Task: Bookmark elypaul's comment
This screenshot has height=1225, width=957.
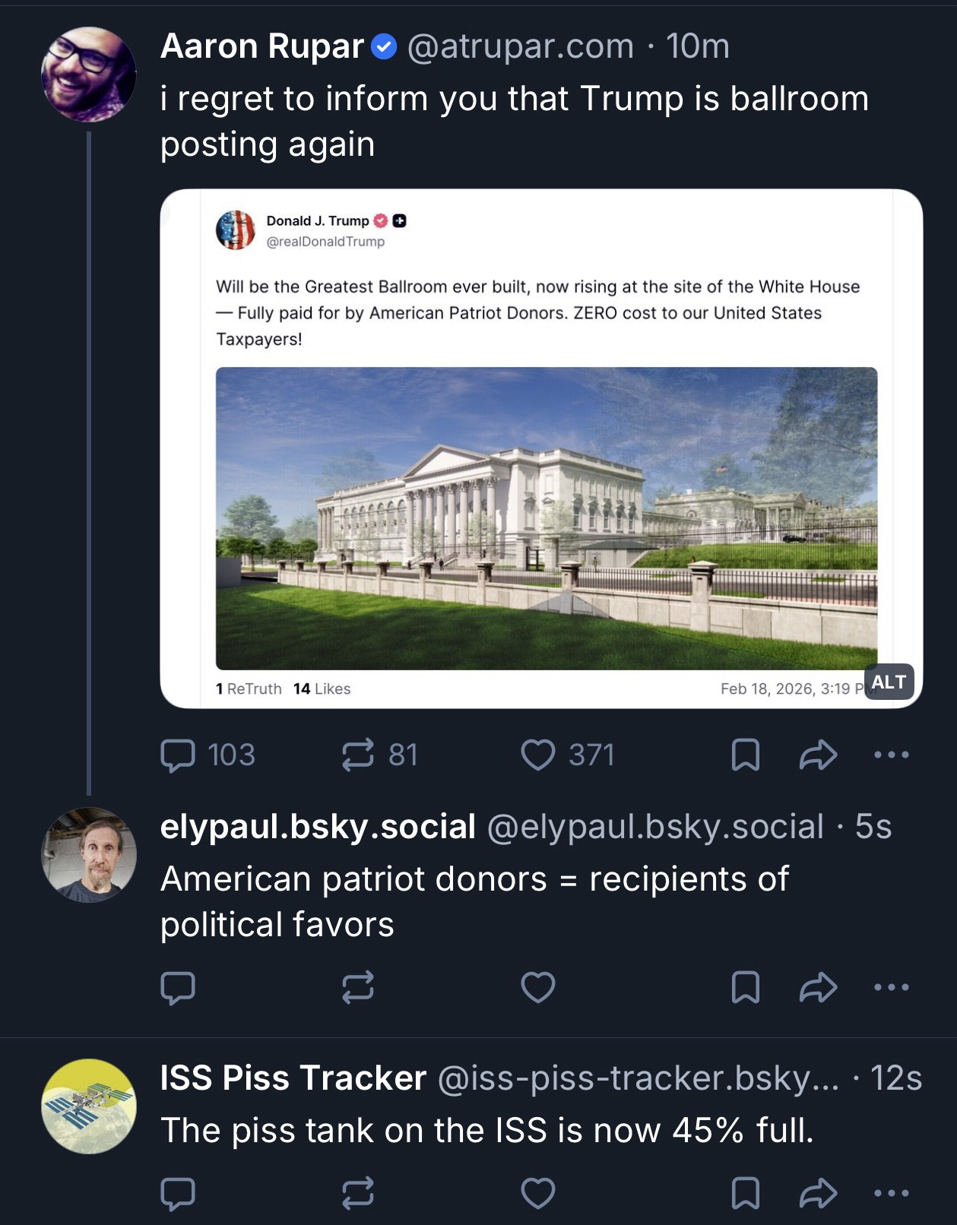Action: coord(745,988)
